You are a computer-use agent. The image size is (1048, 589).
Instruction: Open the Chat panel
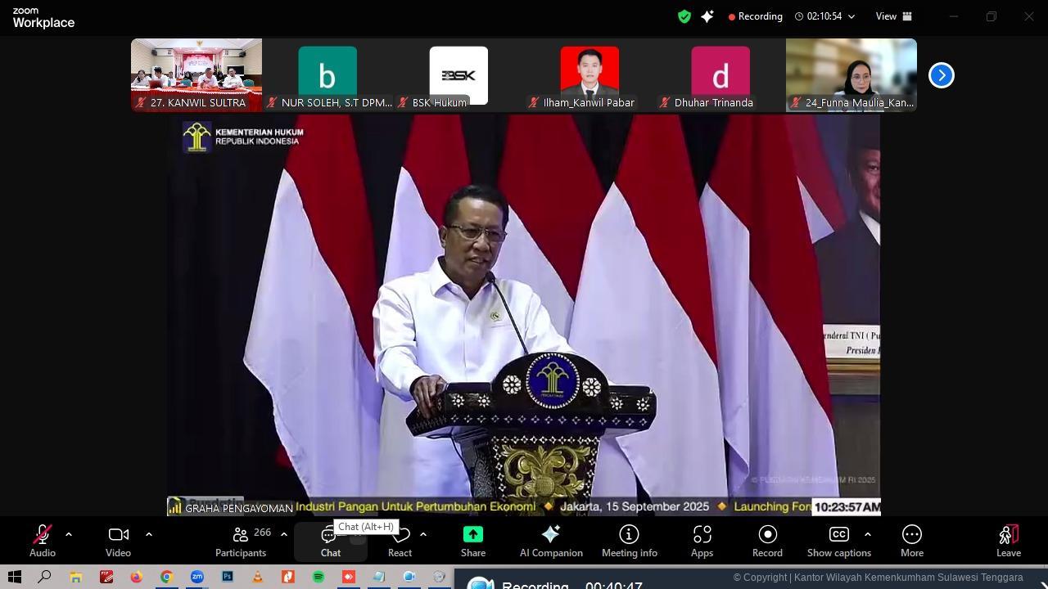330,540
